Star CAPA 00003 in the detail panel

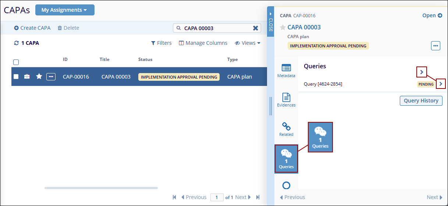[283, 28]
